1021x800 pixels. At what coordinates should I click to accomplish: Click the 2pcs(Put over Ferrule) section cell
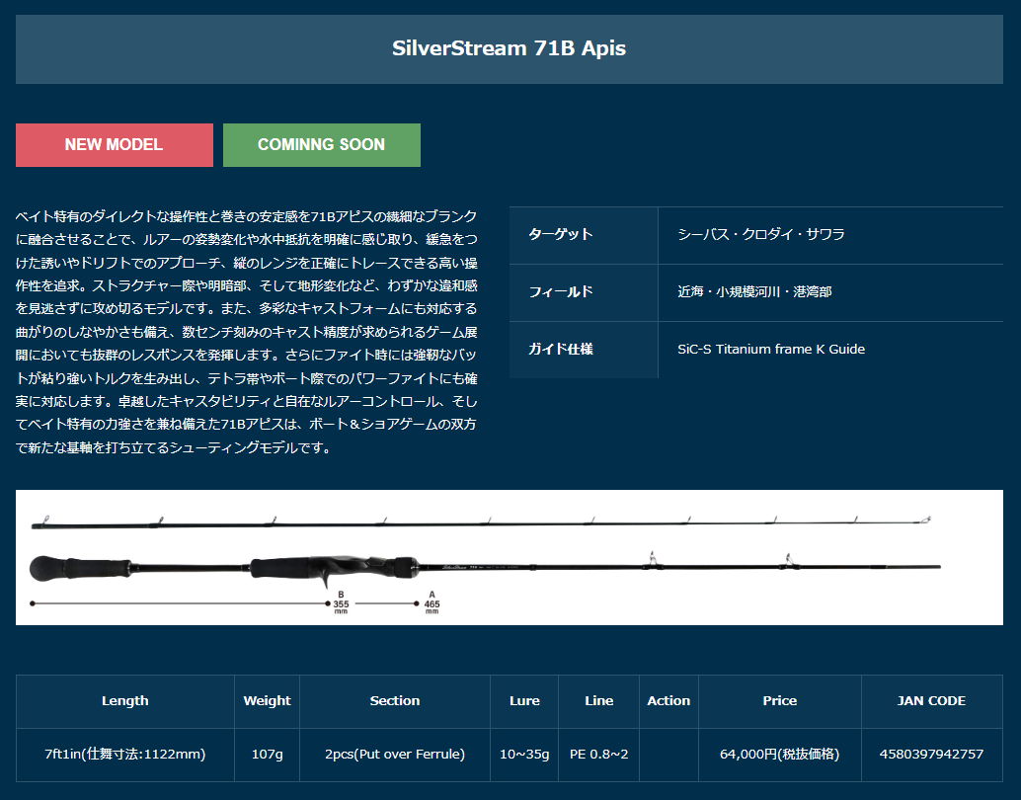[x=394, y=755]
